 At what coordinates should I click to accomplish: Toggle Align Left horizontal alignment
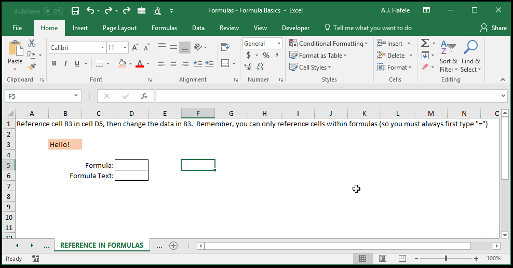pos(162,63)
